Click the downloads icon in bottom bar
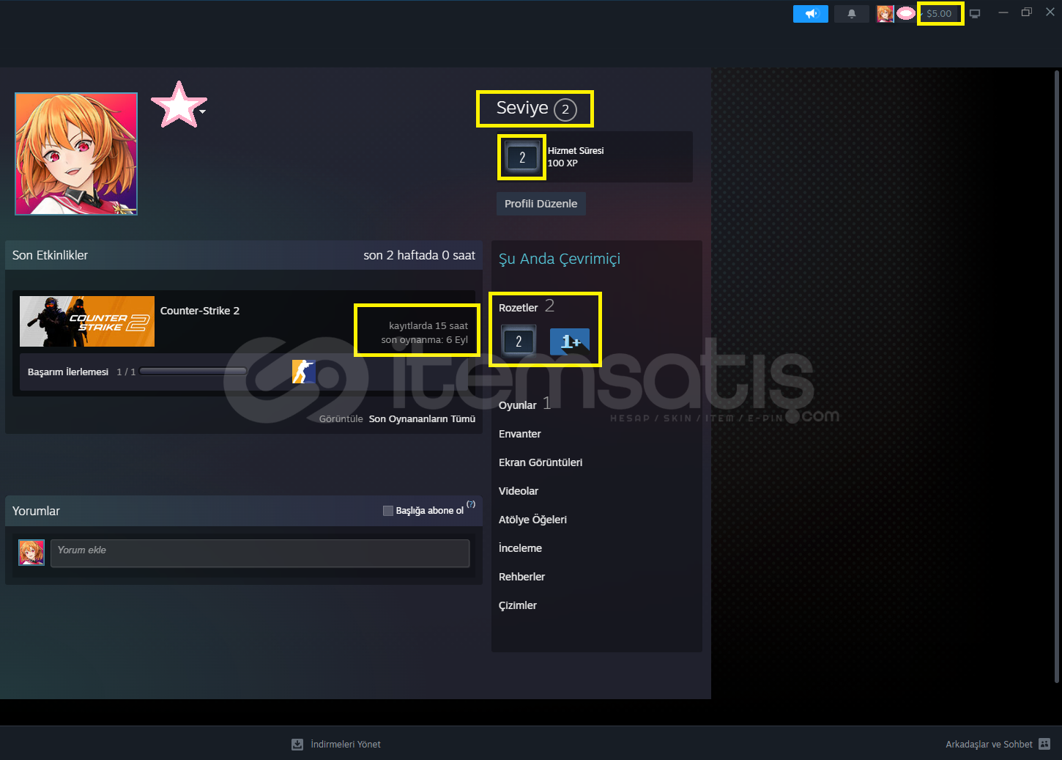 [297, 744]
